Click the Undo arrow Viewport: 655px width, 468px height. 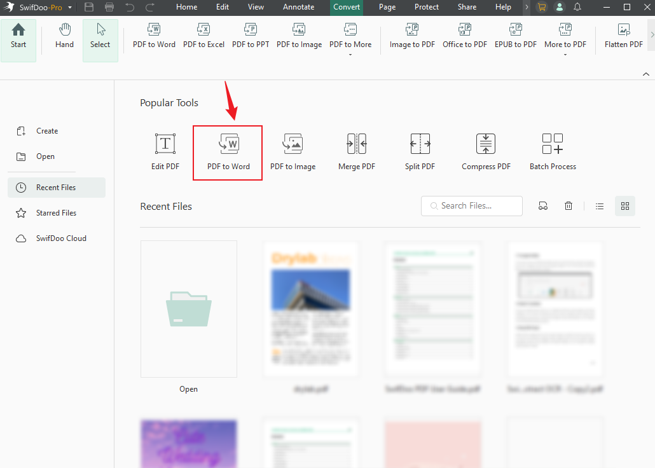click(x=130, y=7)
